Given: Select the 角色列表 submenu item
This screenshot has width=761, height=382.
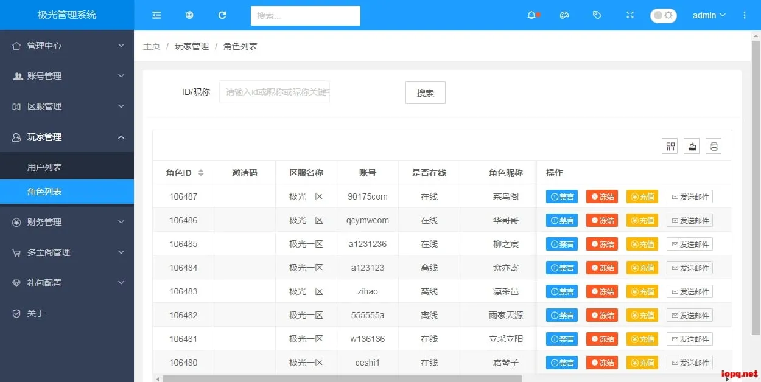Looking at the screenshot, I should coord(67,192).
